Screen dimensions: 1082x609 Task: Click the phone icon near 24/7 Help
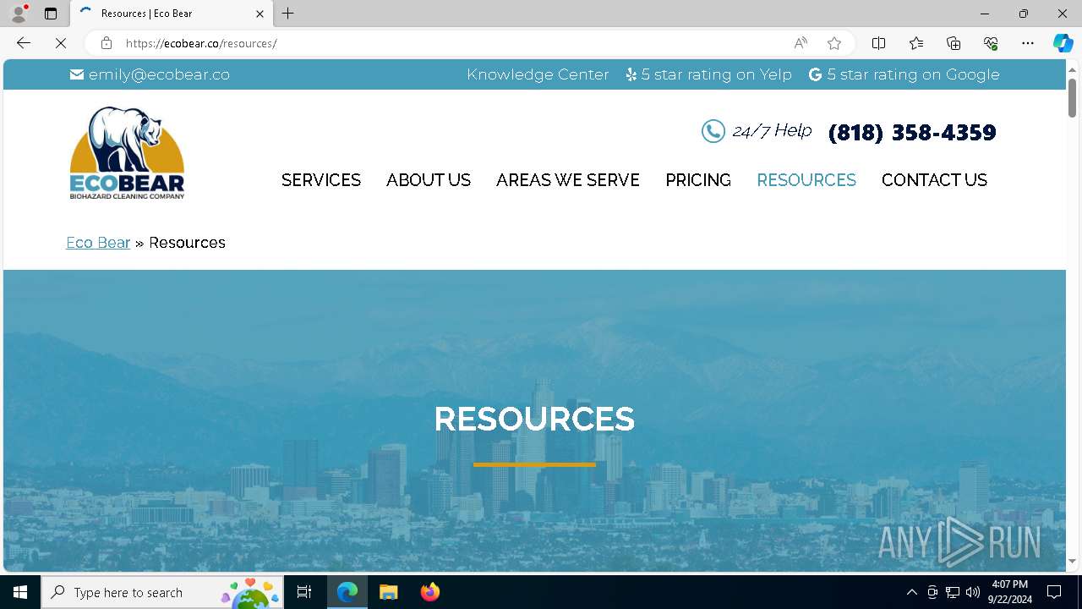click(713, 131)
